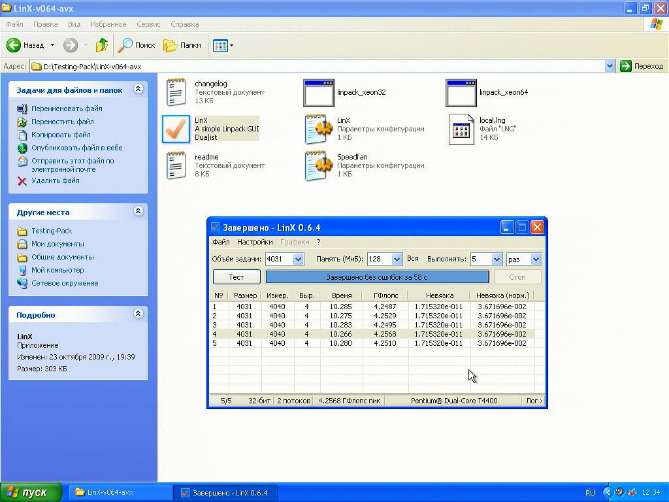This screenshot has width=669, height=502.
Task: Select the local.lng language file icon
Action: tap(461, 129)
